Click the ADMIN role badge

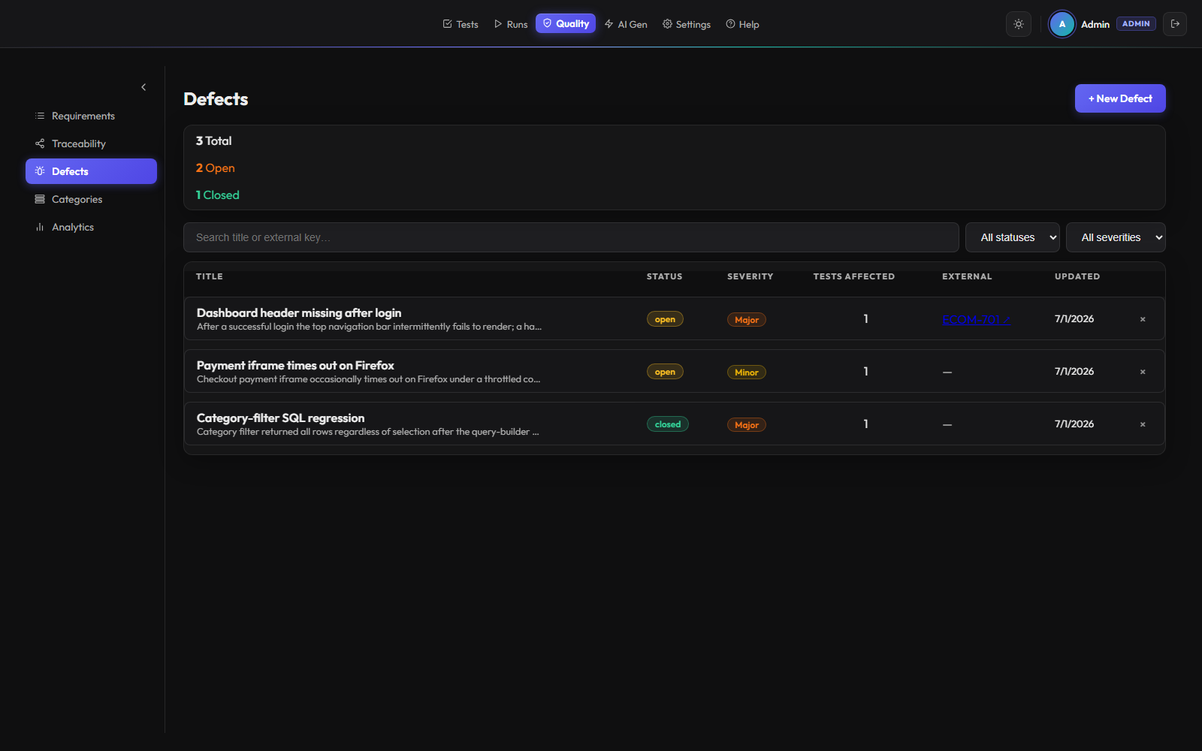tap(1136, 24)
